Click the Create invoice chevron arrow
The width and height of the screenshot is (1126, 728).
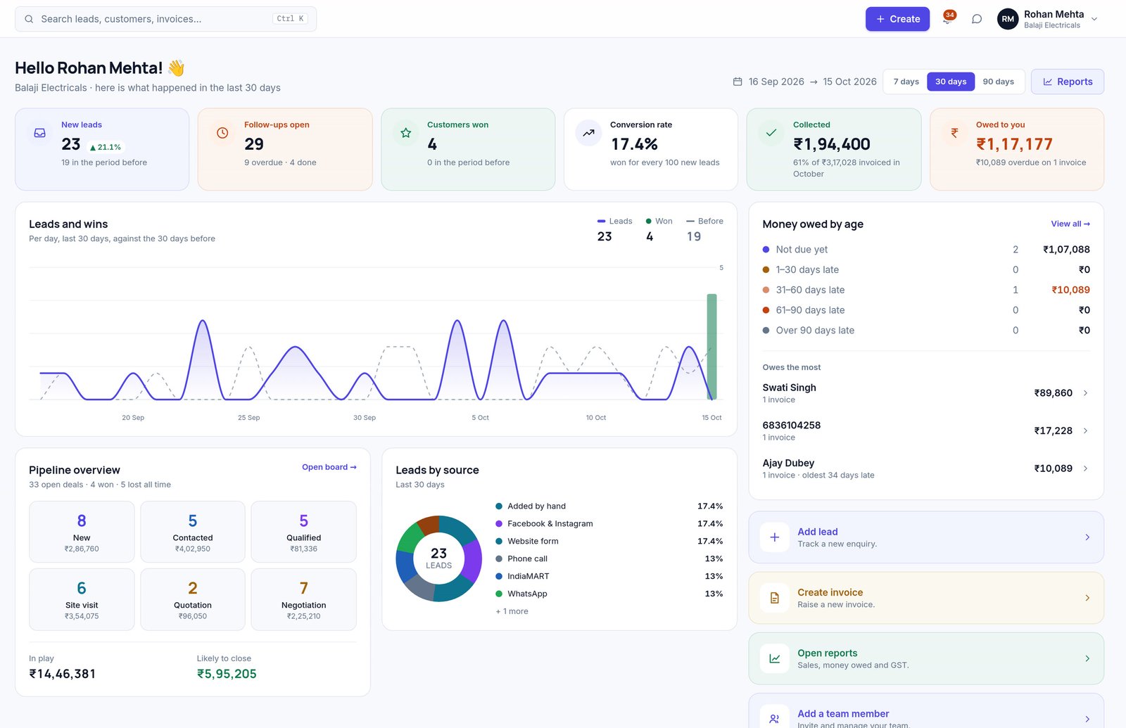[1087, 598]
